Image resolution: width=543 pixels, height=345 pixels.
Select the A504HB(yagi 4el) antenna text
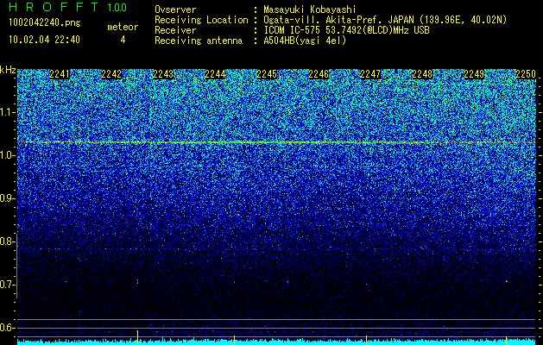click(305, 41)
